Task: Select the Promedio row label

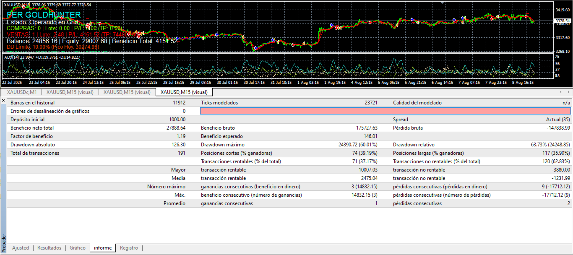Action: pyautogui.click(x=175, y=203)
